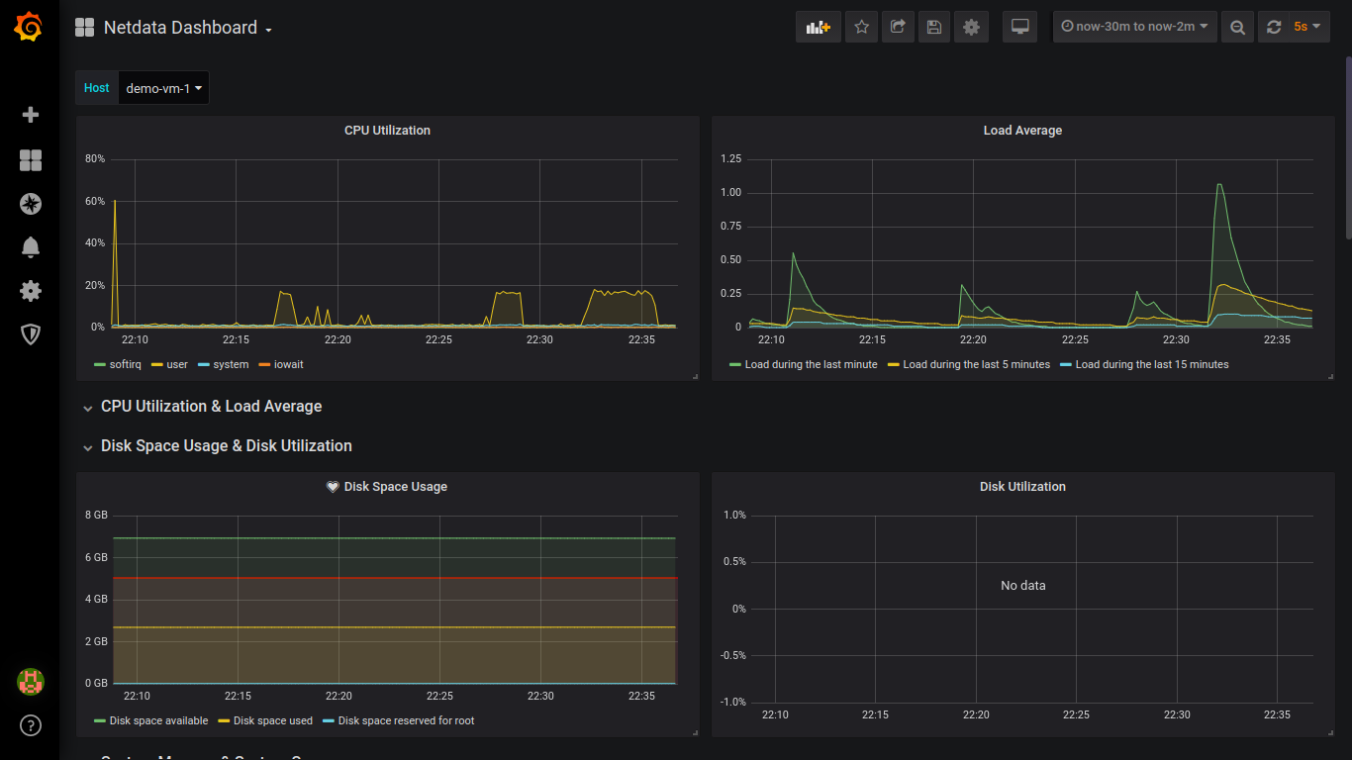This screenshot has width=1352, height=760.
Task: Open Explore compass icon in sidebar
Action: 31,204
